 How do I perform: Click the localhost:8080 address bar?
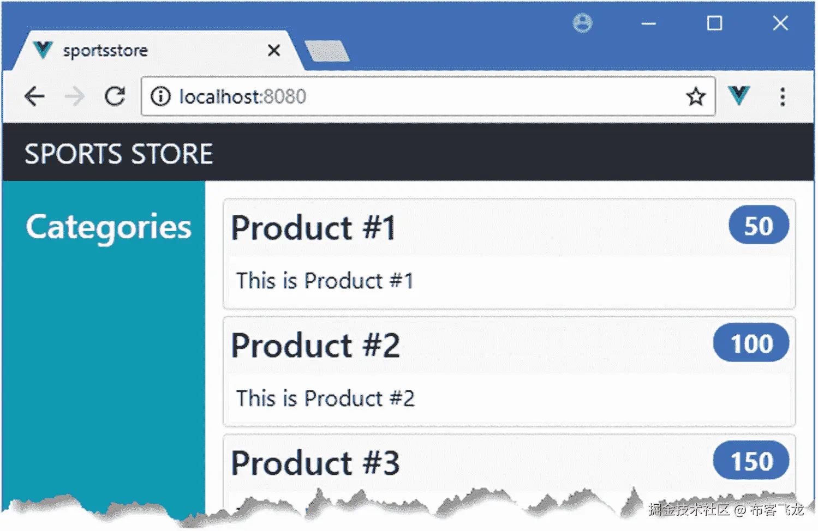pyautogui.click(x=382, y=96)
